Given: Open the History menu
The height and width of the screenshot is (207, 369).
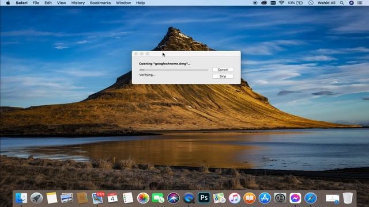Looking at the screenshot, I should (x=78, y=3).
